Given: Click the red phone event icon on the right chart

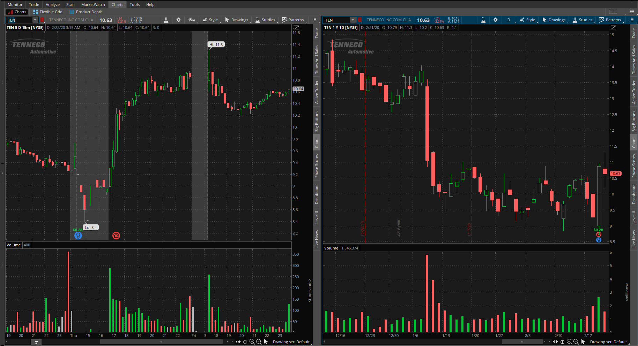Looking at the screenshot, I should point(599,234).
